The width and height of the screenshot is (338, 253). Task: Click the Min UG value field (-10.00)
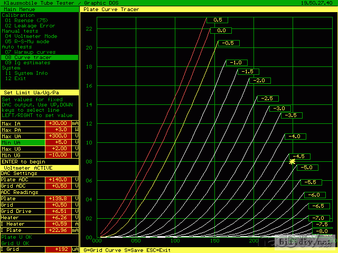[x=58, y=155]
